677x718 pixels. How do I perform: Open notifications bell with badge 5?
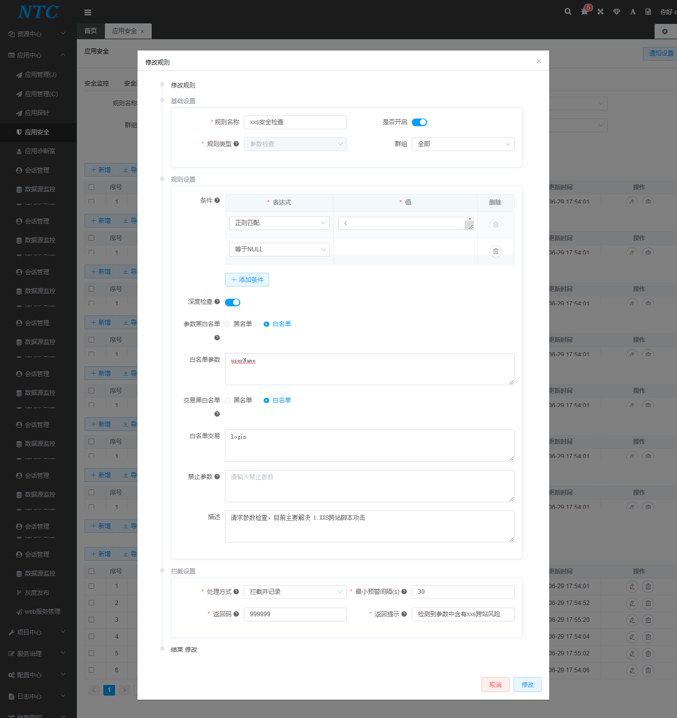coord(585,11)
